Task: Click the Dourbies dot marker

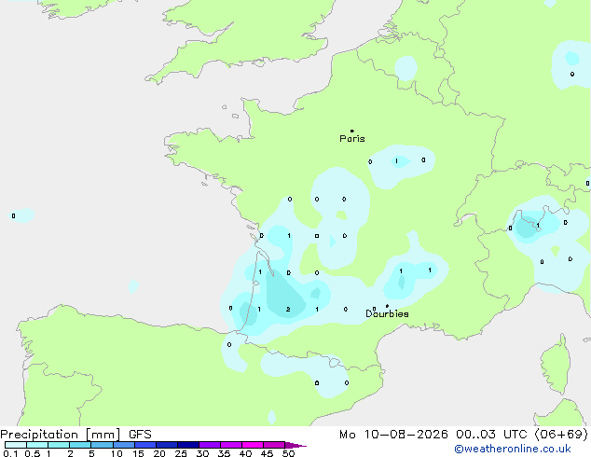Action: (387, 306)
